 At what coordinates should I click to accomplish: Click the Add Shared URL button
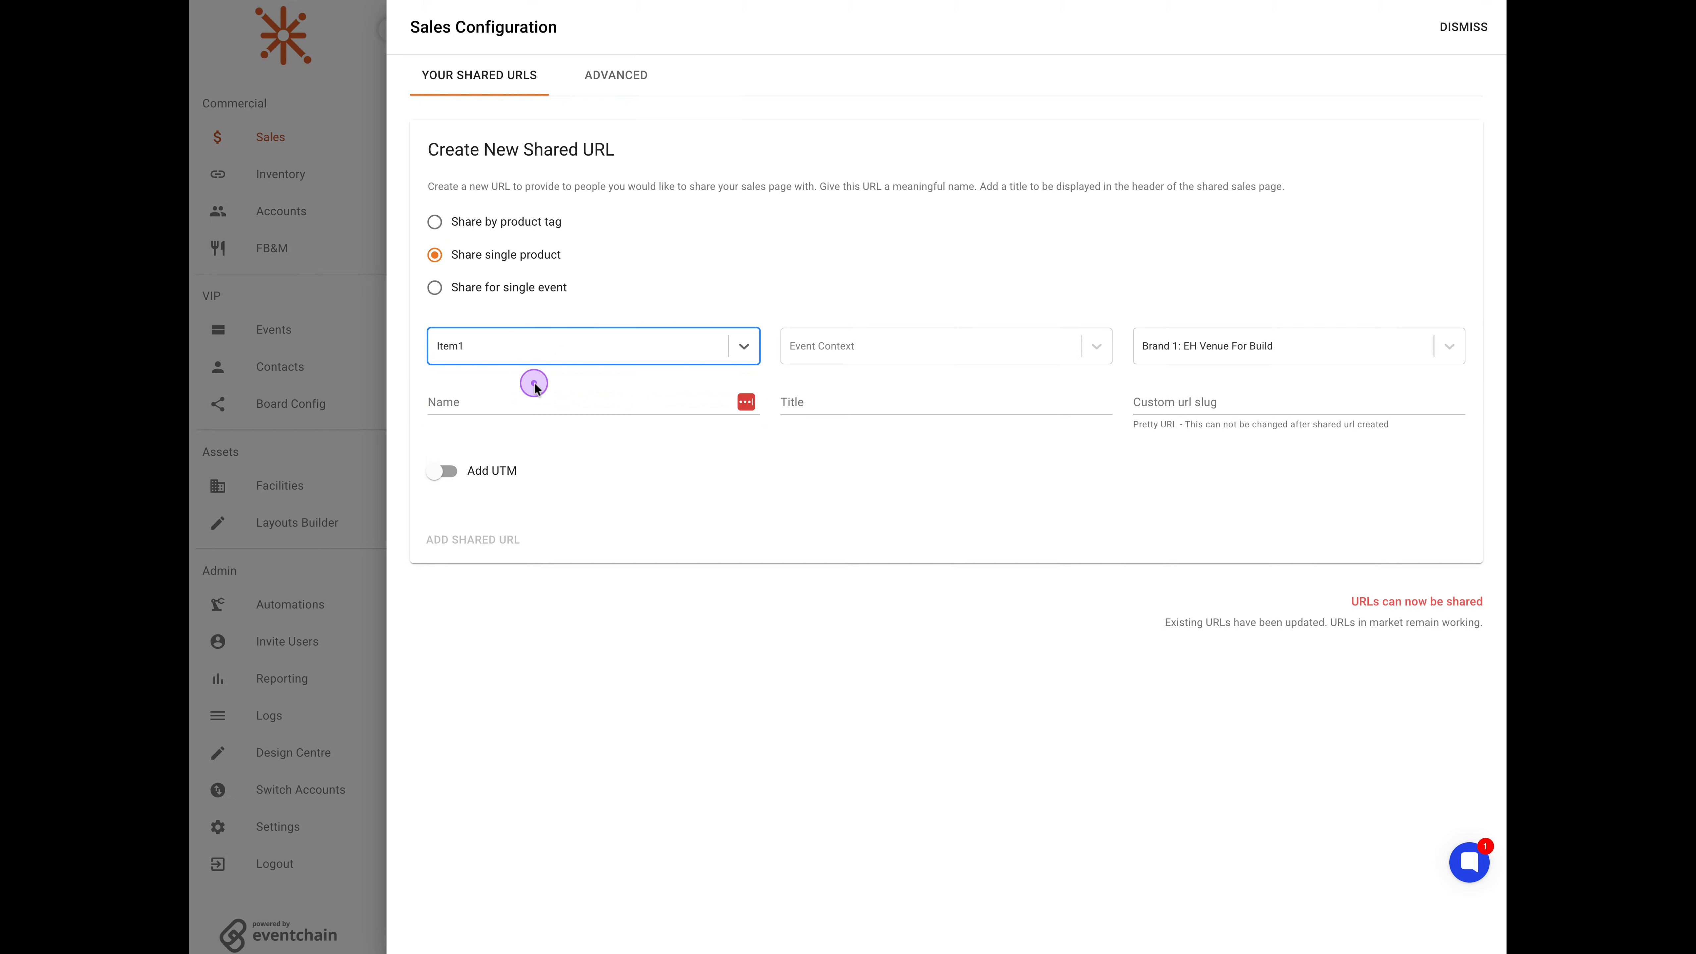473,539
